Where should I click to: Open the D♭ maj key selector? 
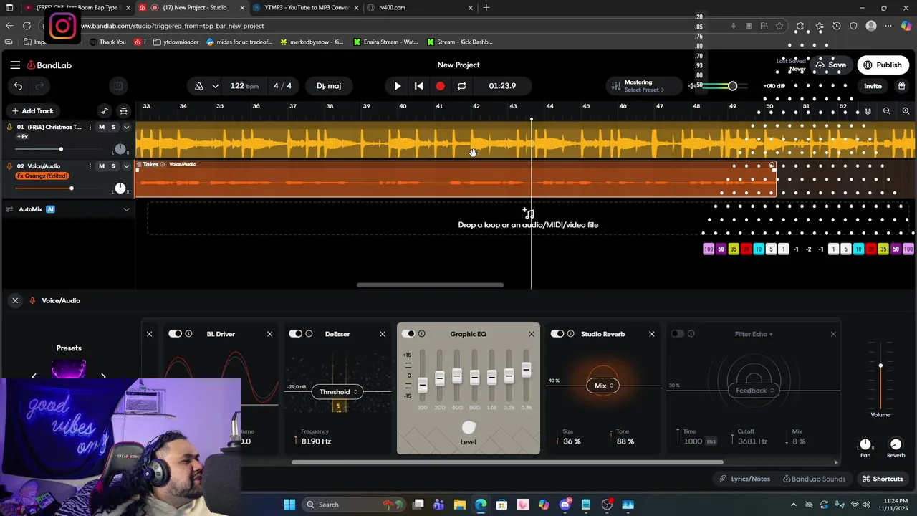point(329,86)
